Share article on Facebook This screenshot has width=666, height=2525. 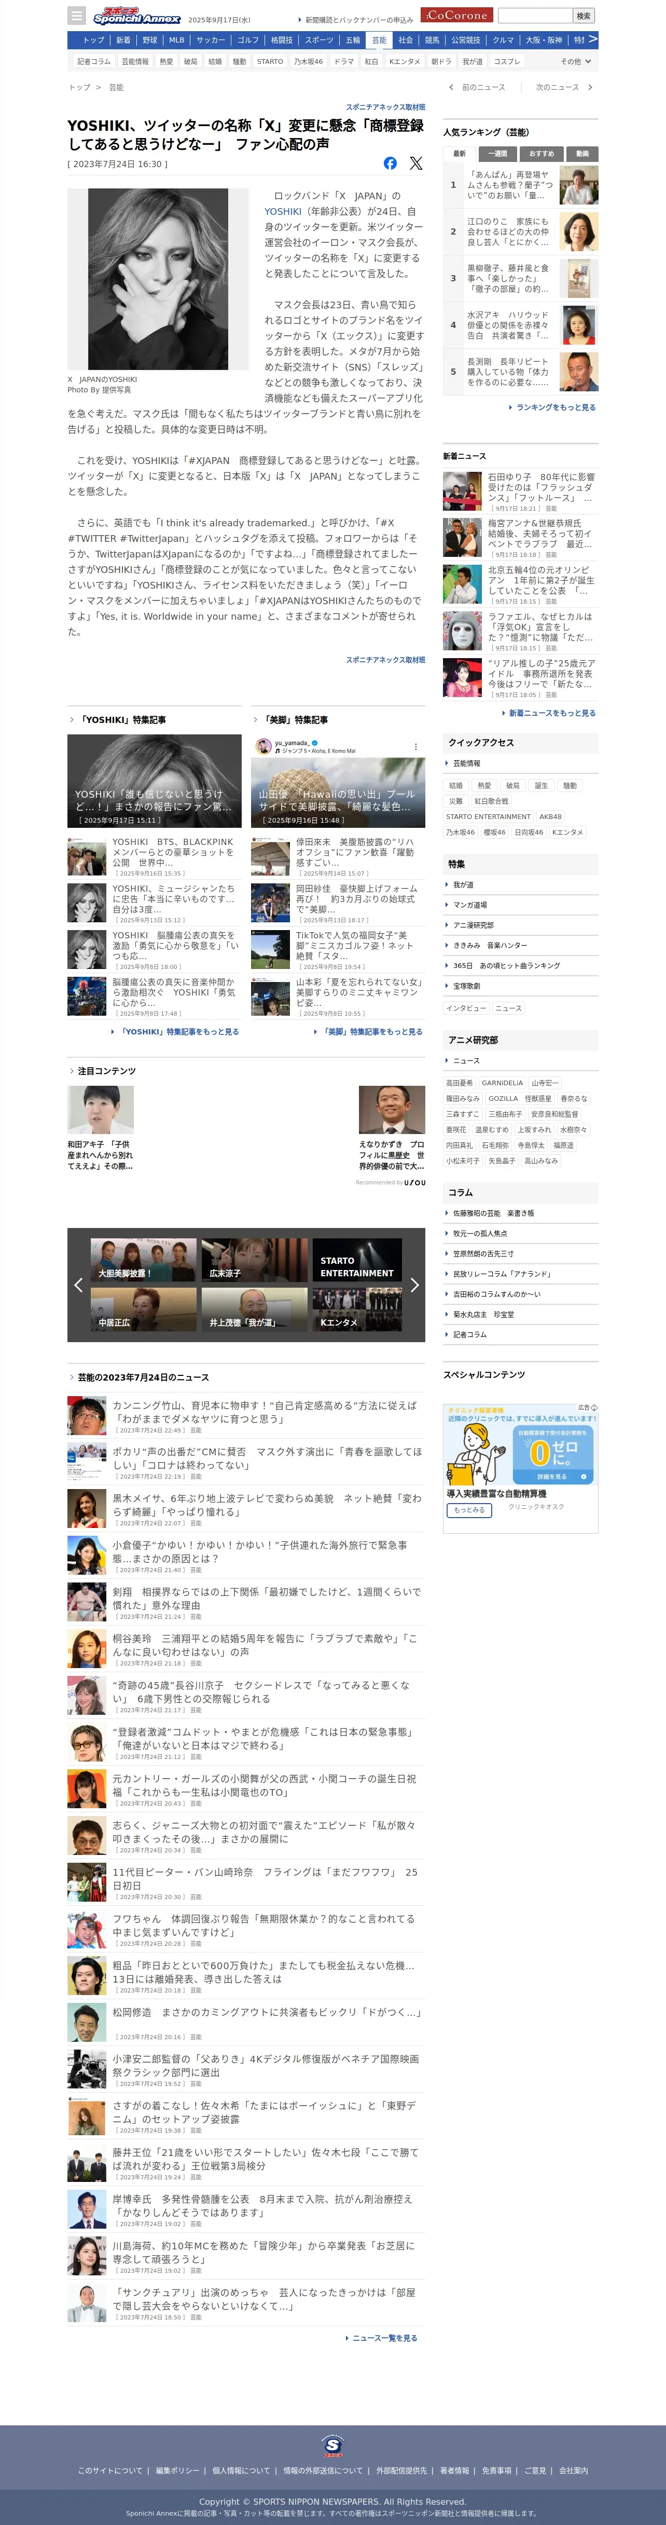(390, 163)
